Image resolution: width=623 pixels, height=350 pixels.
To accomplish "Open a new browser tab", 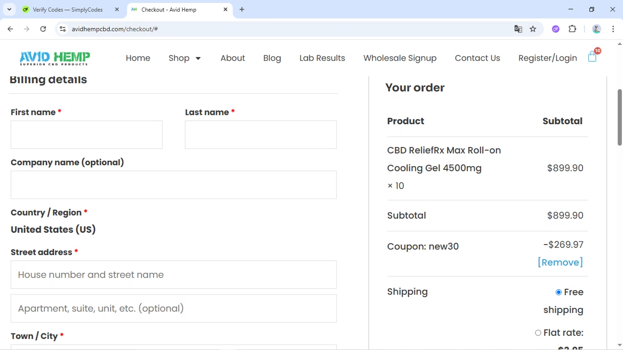I will click(x=242, y=10).
